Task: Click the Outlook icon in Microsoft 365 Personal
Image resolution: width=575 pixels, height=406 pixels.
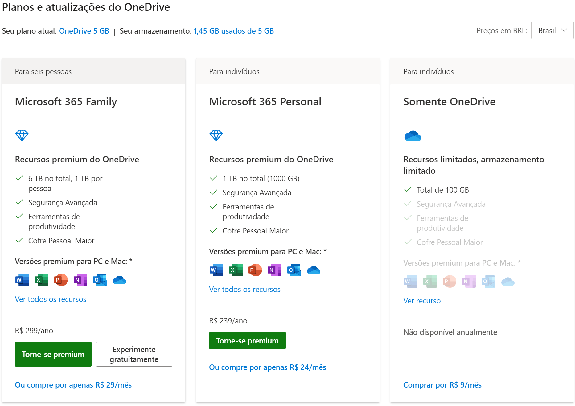Action: tap(294, 270)
